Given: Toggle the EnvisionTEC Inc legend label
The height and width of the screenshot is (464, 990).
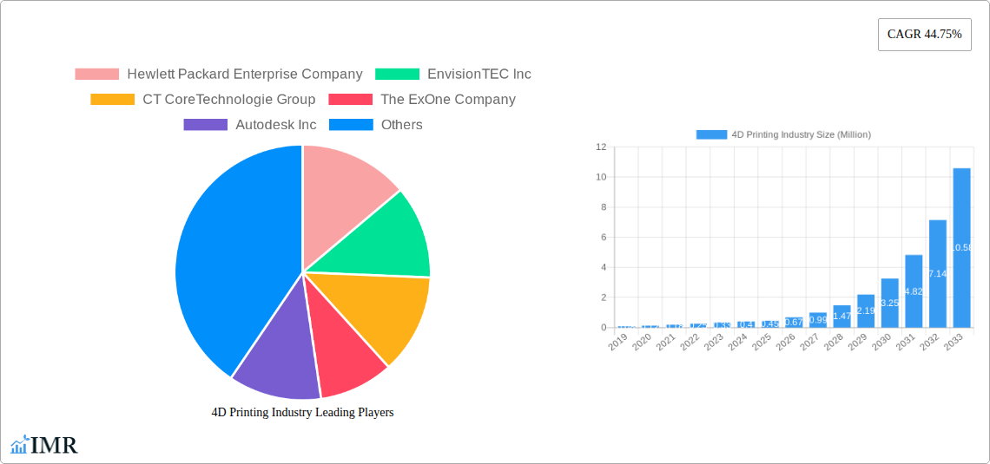Looking at the screenshot, I should coord(478,75).
